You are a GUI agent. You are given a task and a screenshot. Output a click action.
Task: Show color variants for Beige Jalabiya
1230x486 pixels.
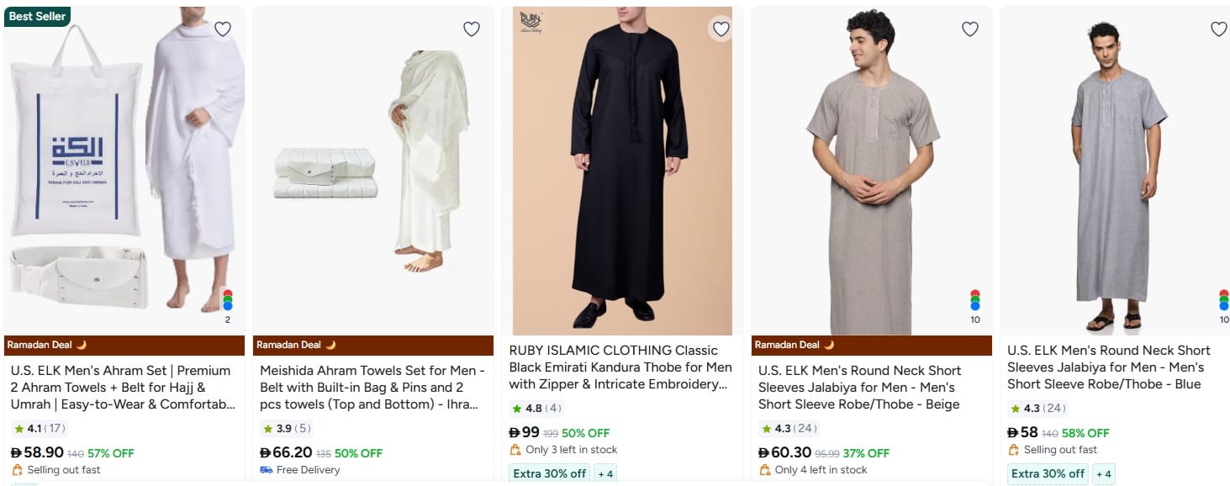(x=975, y=300)
